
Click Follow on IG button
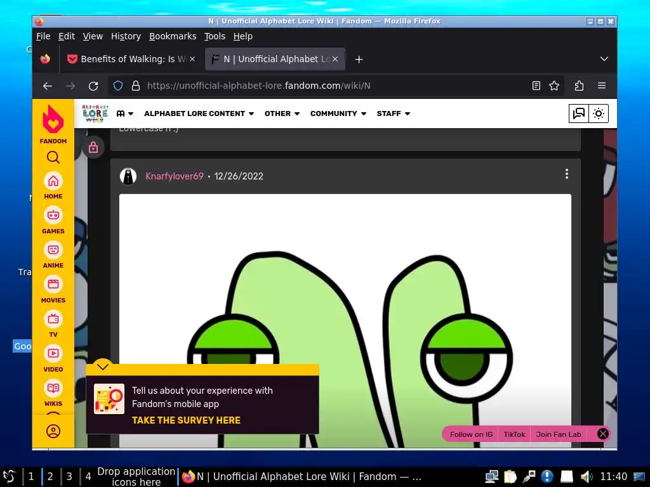coord(472,434)
